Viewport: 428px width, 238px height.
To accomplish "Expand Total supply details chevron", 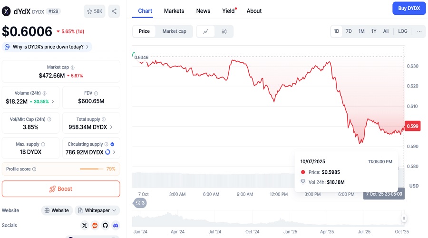I will [111, 127].
